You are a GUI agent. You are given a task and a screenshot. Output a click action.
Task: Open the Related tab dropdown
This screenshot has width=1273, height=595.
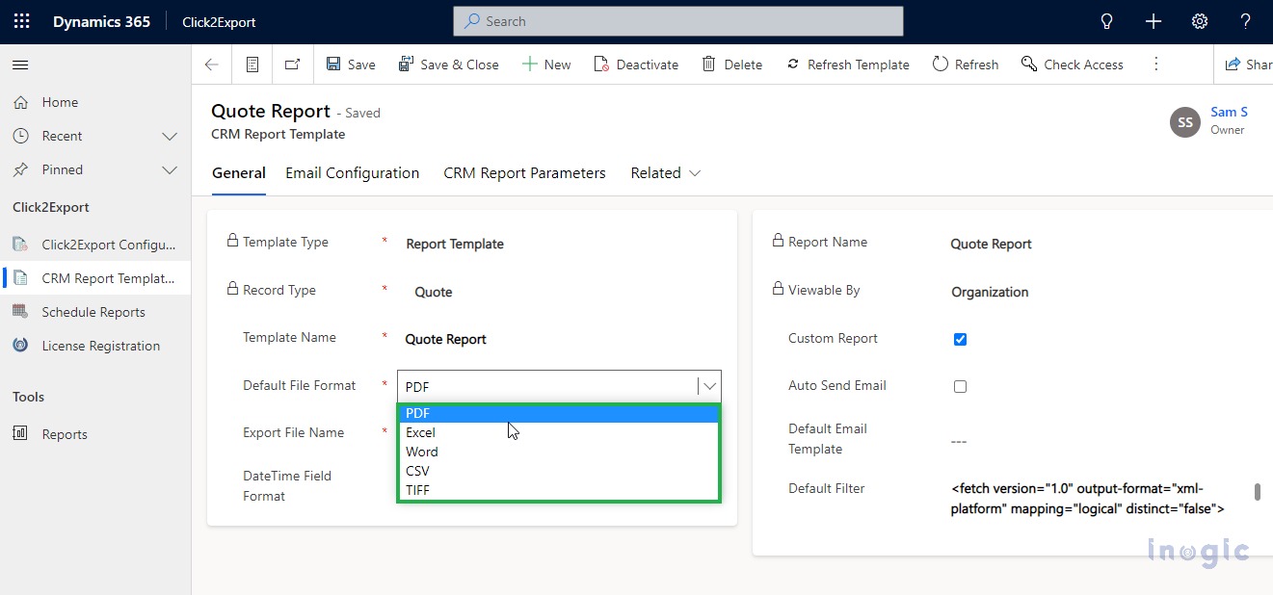666,173
